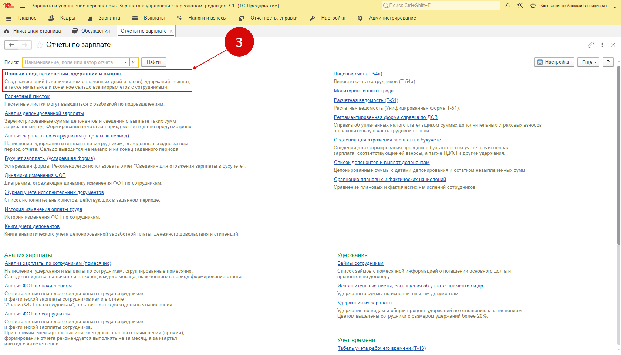The width and height of the screenshot is (621, 355).
Task: Click the vertical scrollbar of reports list
Action: click(618, 155)
